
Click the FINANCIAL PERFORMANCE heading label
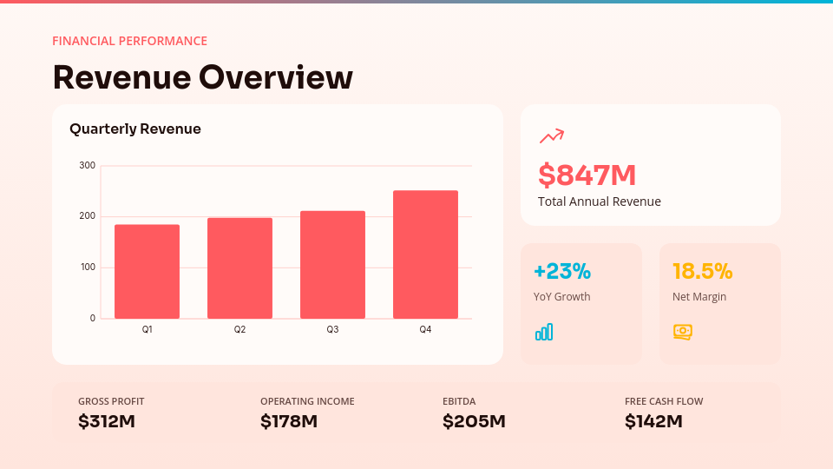pyautogui.click(x=129, y=41)
